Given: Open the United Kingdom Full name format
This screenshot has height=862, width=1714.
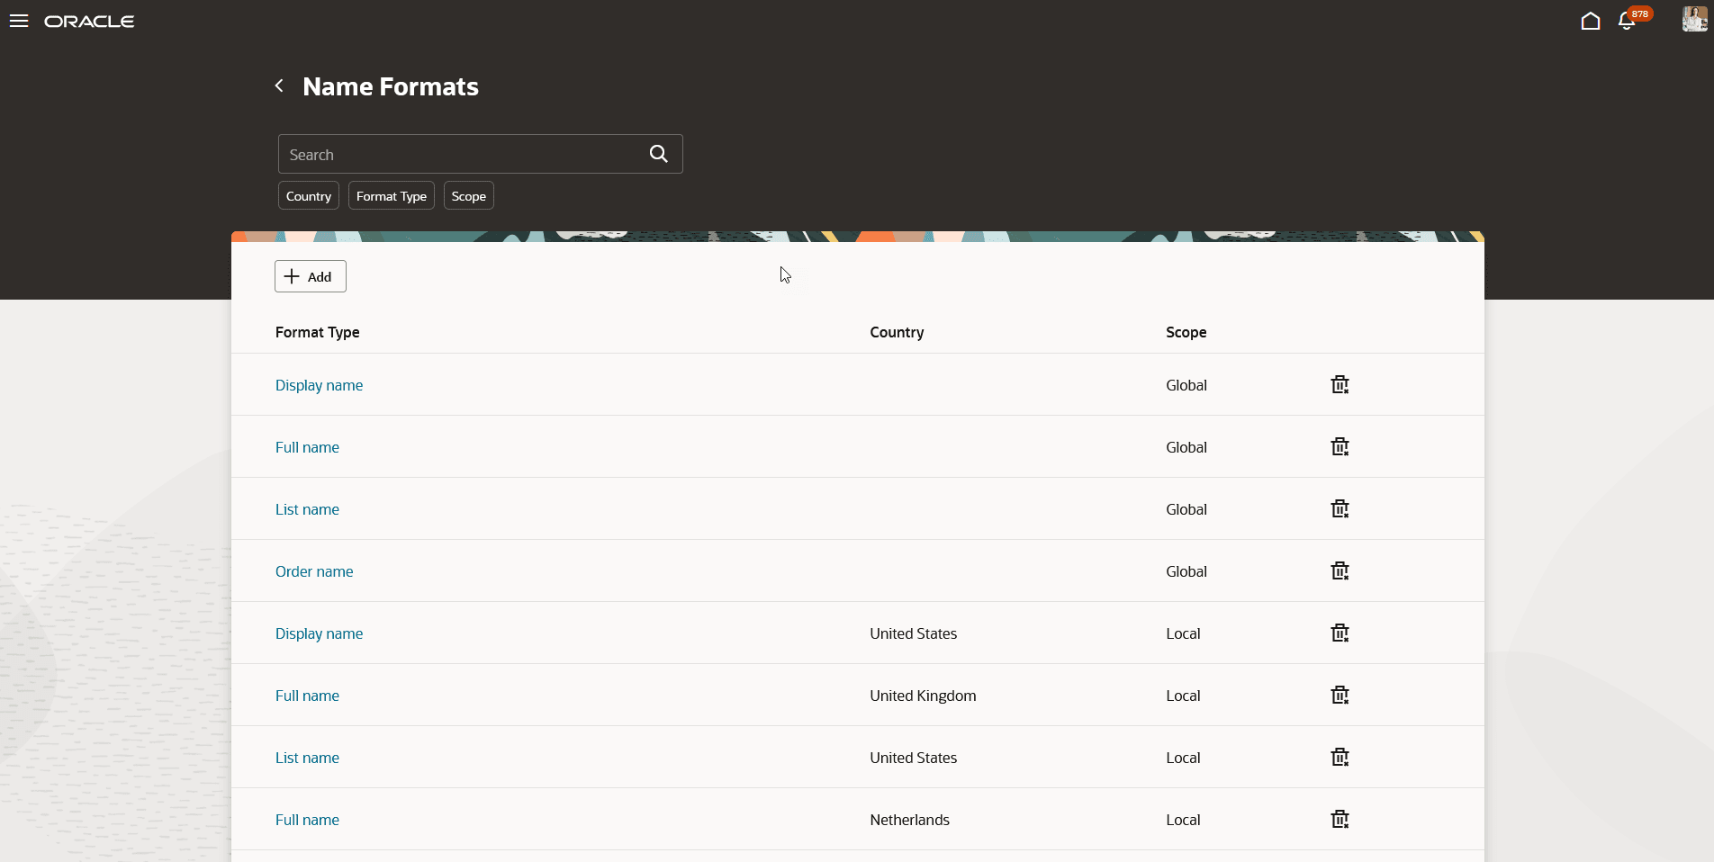Looking at the screenshot, I should 308,696.
